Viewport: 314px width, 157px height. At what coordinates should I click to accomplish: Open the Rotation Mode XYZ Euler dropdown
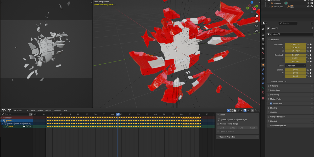[x=295, y=66]
